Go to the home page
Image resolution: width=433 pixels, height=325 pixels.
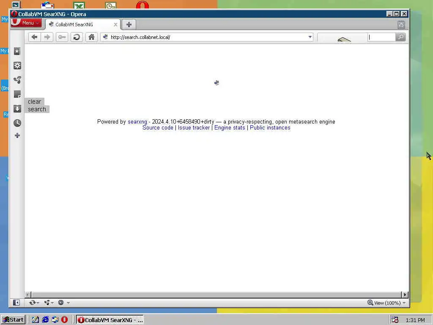[x=91, y=37]
